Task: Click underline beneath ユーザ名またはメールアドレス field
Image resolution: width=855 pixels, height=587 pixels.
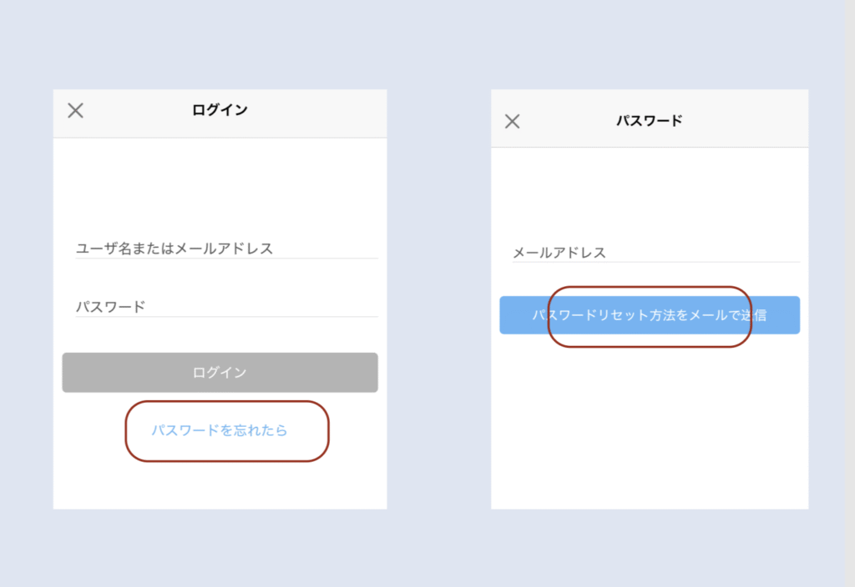Action: tap(225, 258)
